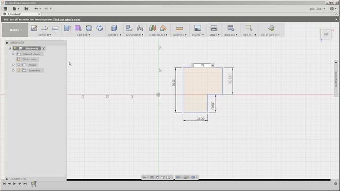The height and width of the screenshot is (191, 340).
Task: Open the undo history dropdown arrow
Action: point(40,8)
